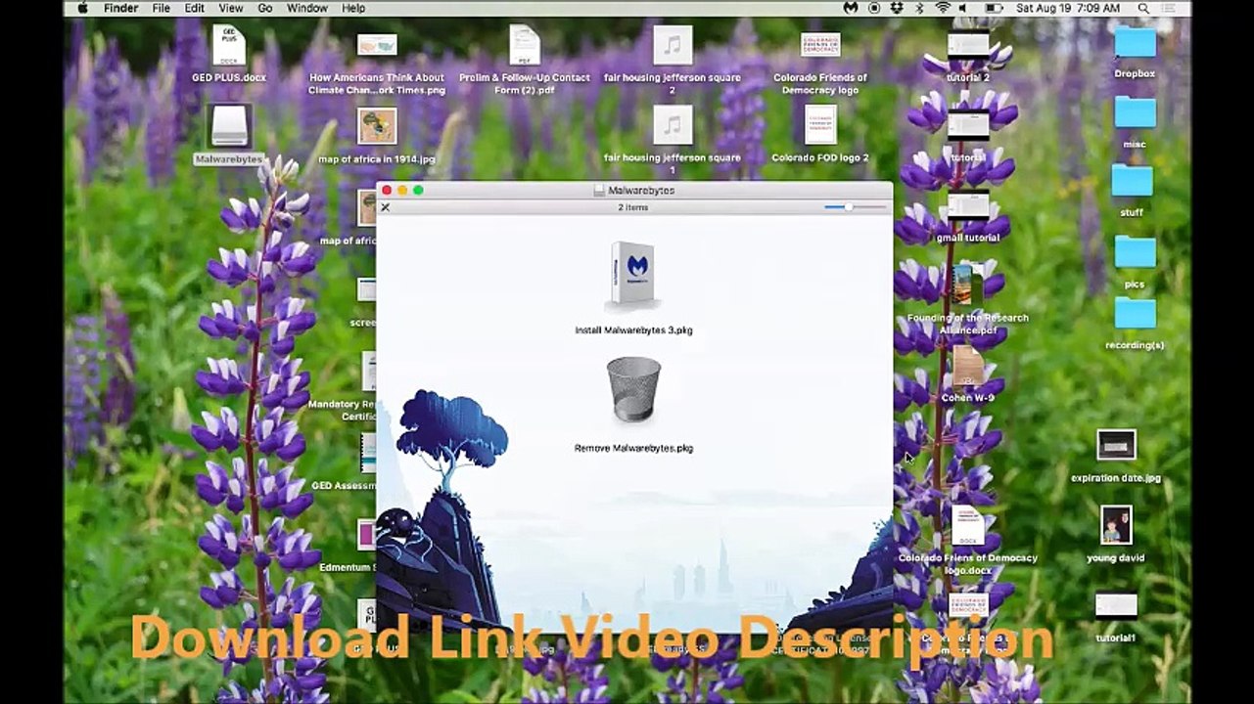1254x704 pixels.
Task: Select Colorado FOD logo 2 file
Action: point(820,124)
